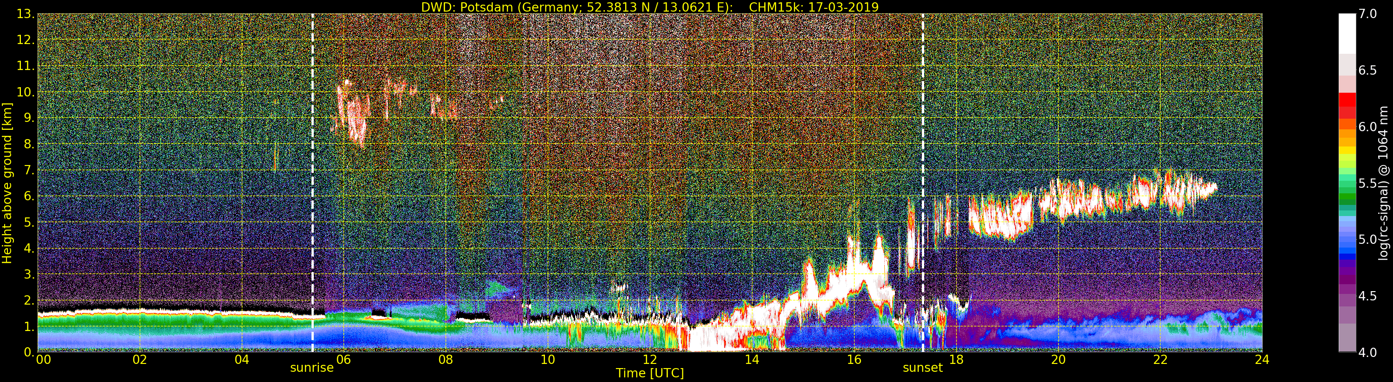
Task: Click the '14' time tick label
Action: [752, 359]
